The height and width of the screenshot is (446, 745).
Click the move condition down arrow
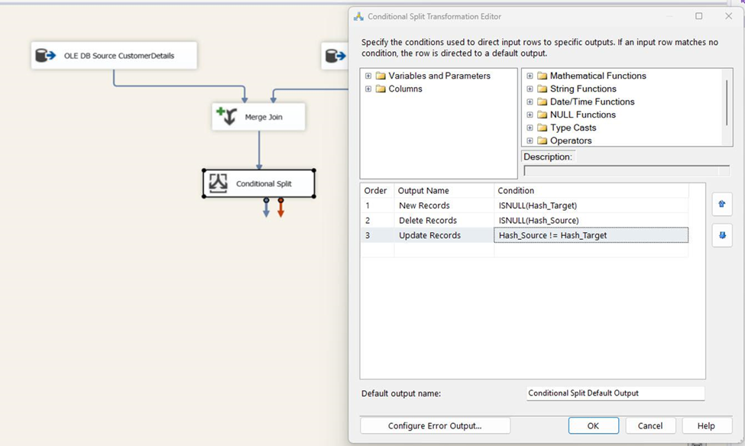coord(721,236)
